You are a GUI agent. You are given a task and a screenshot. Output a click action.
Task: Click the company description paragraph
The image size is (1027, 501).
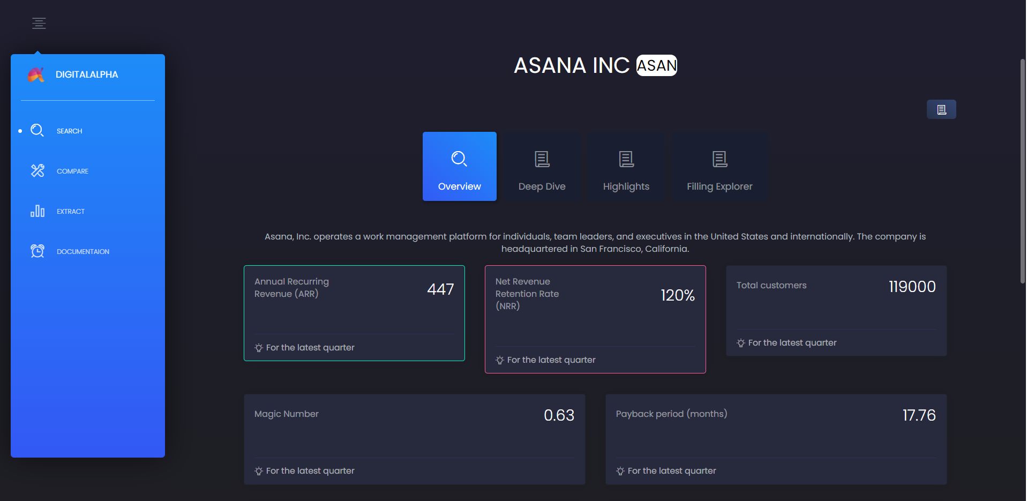point(595,243)
